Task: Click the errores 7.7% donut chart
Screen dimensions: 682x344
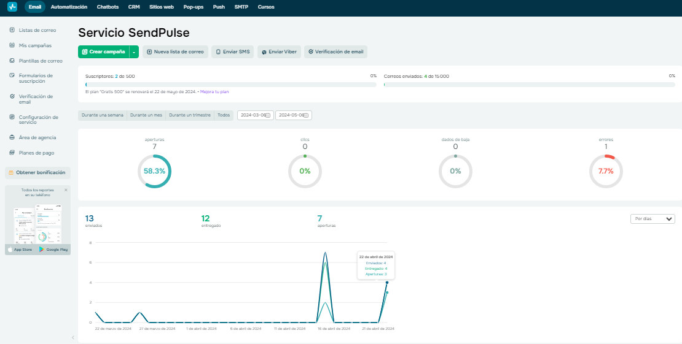Action: point(606,171)
